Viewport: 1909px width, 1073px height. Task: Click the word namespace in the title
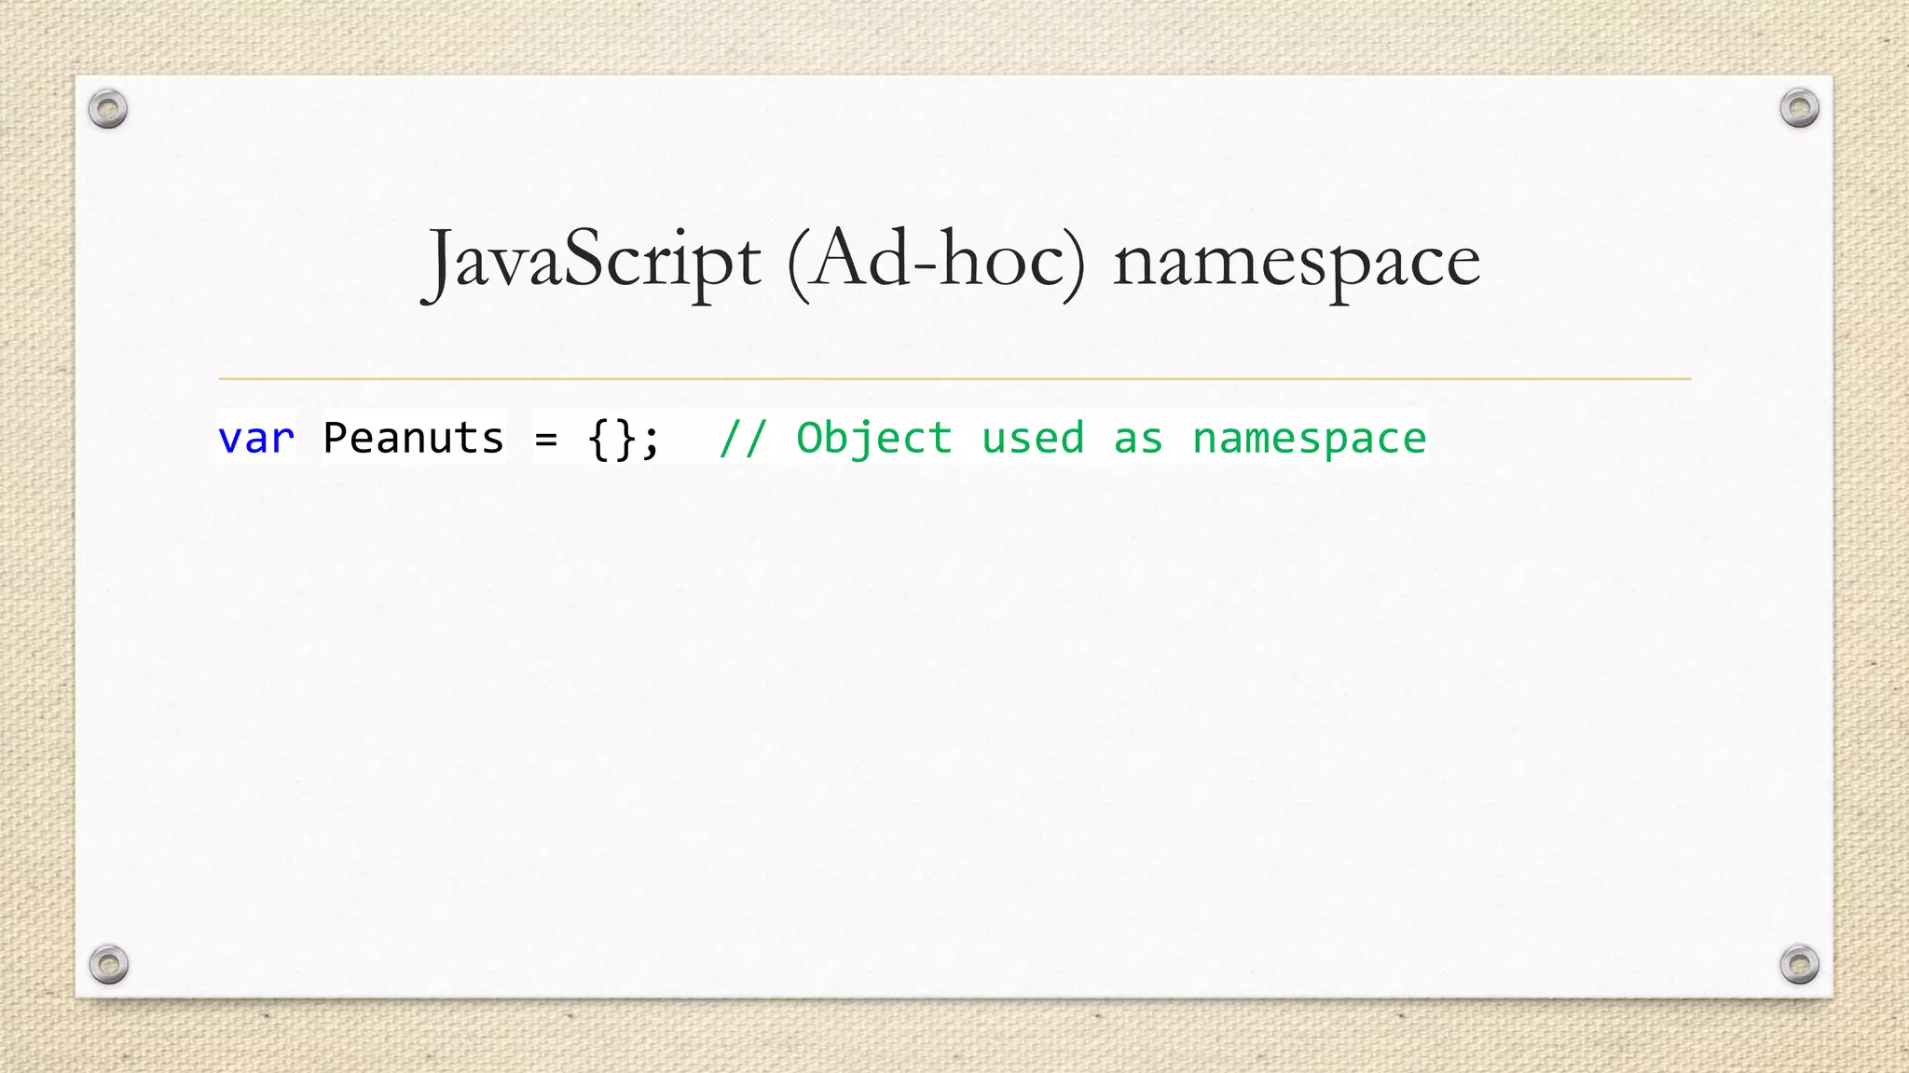pos(1297,263)
